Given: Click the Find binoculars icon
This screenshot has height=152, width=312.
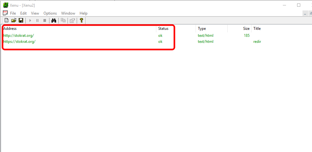Looking at the screenshot, I should (54, 21).
